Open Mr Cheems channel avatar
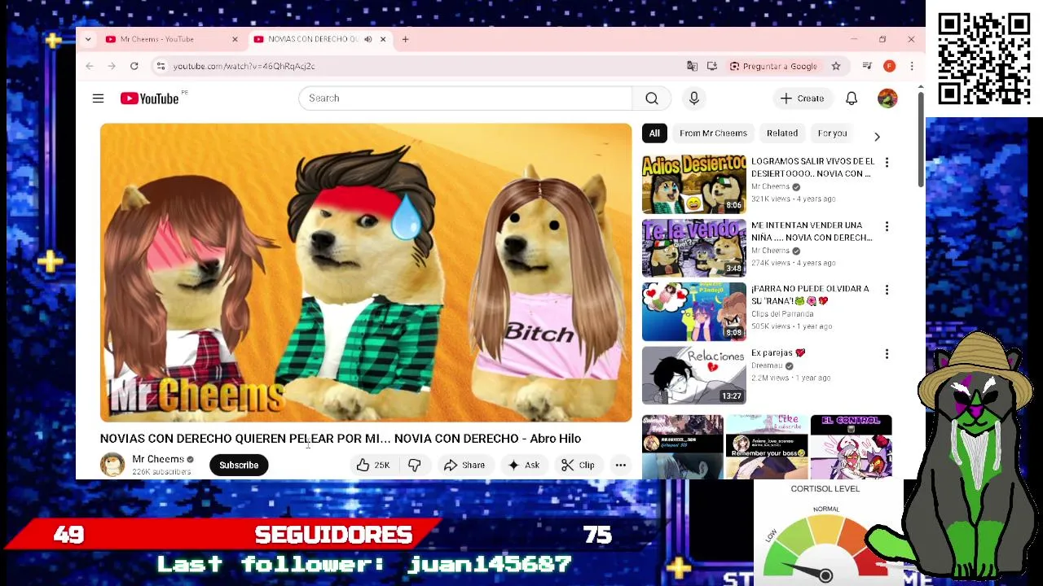Image resolution: width=1043 pixels, height=586 pixels. [112, 465]
